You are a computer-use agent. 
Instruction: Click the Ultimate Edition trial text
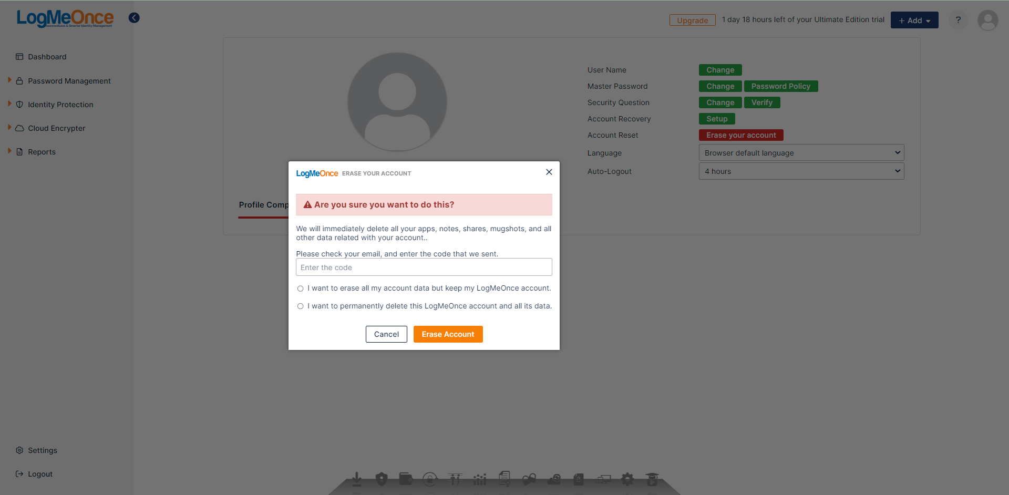pos(803,19)
